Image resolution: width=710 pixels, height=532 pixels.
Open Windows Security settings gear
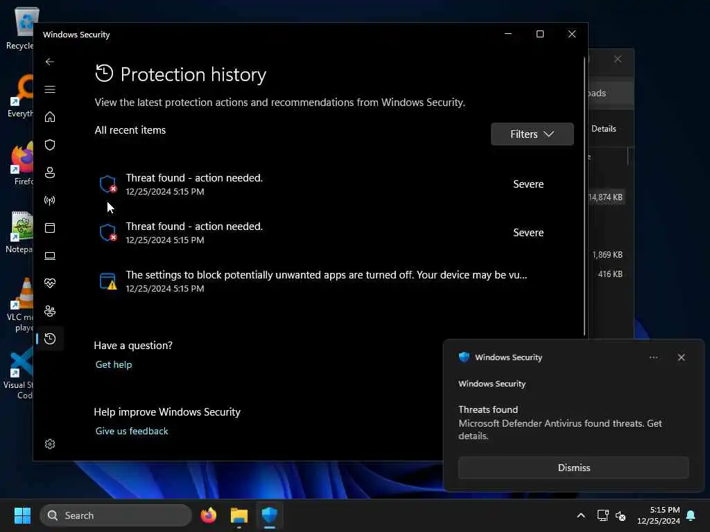50,444
